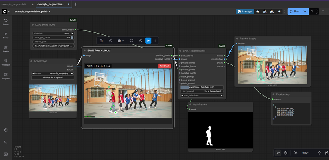Toggle the console terminal icon

[6, 142]
